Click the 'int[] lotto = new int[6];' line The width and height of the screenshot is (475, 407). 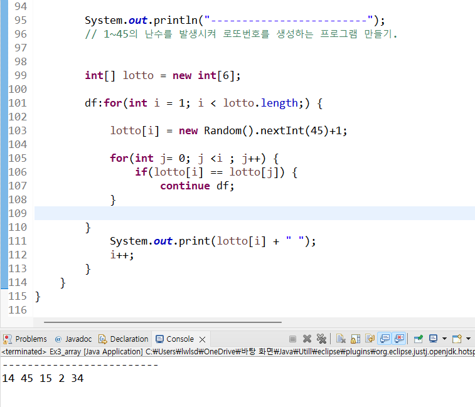pos(163,75)
